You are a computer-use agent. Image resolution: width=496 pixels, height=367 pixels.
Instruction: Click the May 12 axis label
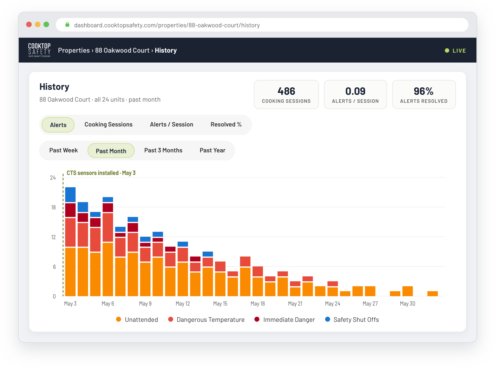click(x=183, y=304)
